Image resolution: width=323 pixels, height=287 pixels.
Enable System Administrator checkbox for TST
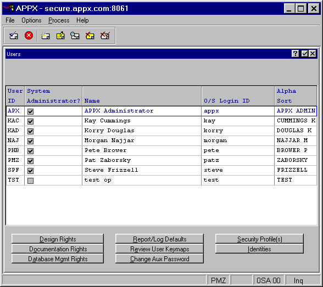click(31, 181)
